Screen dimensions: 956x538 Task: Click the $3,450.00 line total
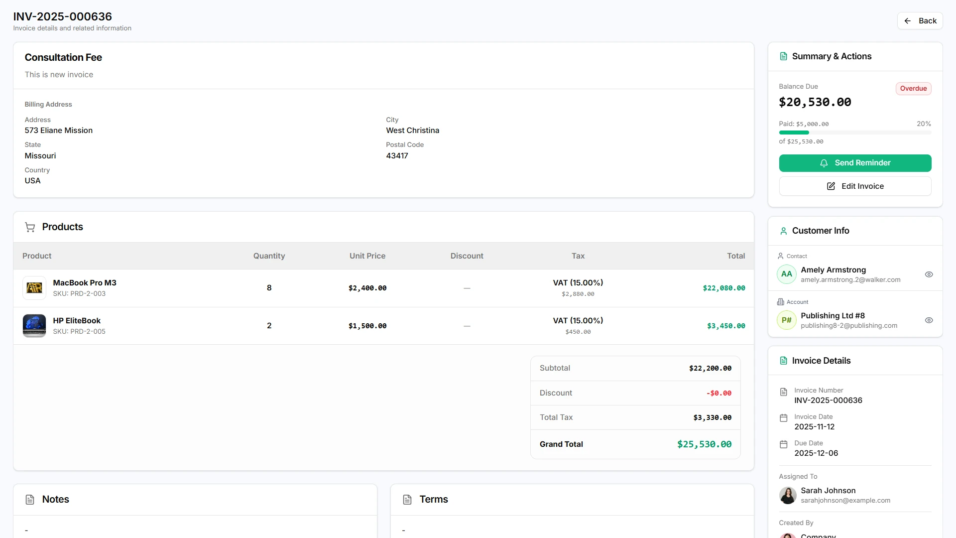pyautogui.click(x=726, y=326)
